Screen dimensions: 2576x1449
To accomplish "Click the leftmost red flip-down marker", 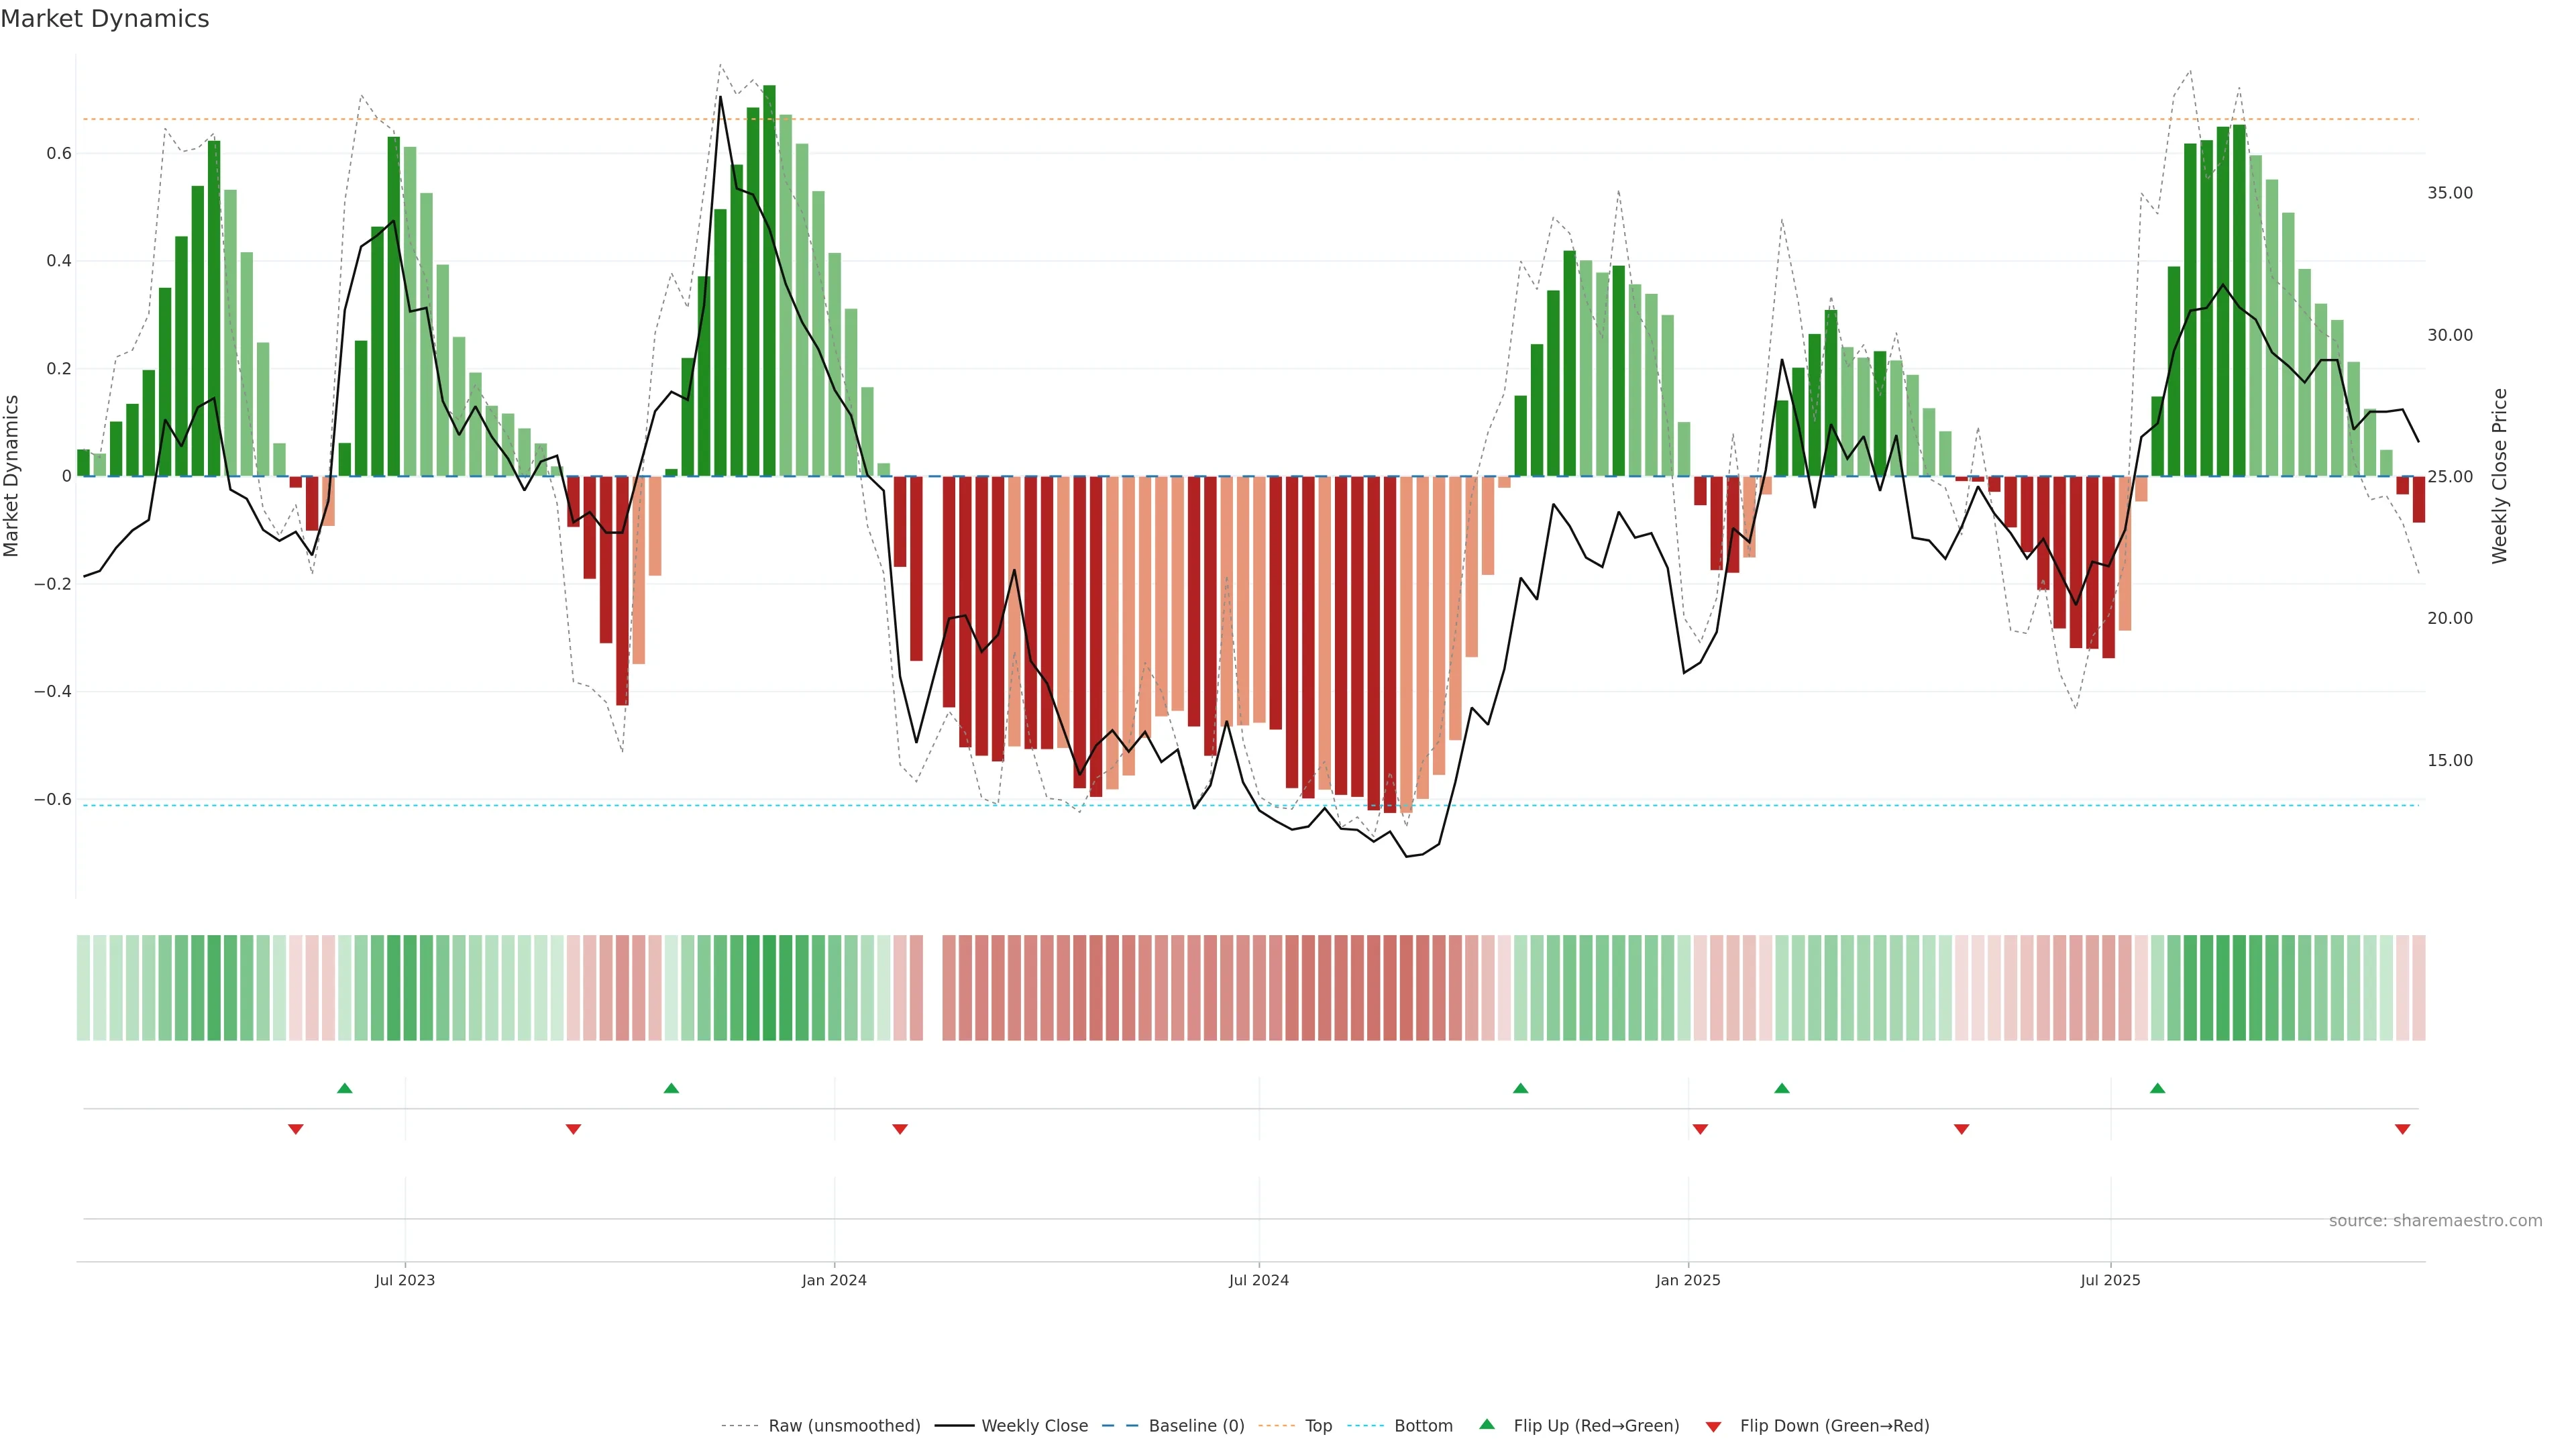I will [x=295, y=1129].
